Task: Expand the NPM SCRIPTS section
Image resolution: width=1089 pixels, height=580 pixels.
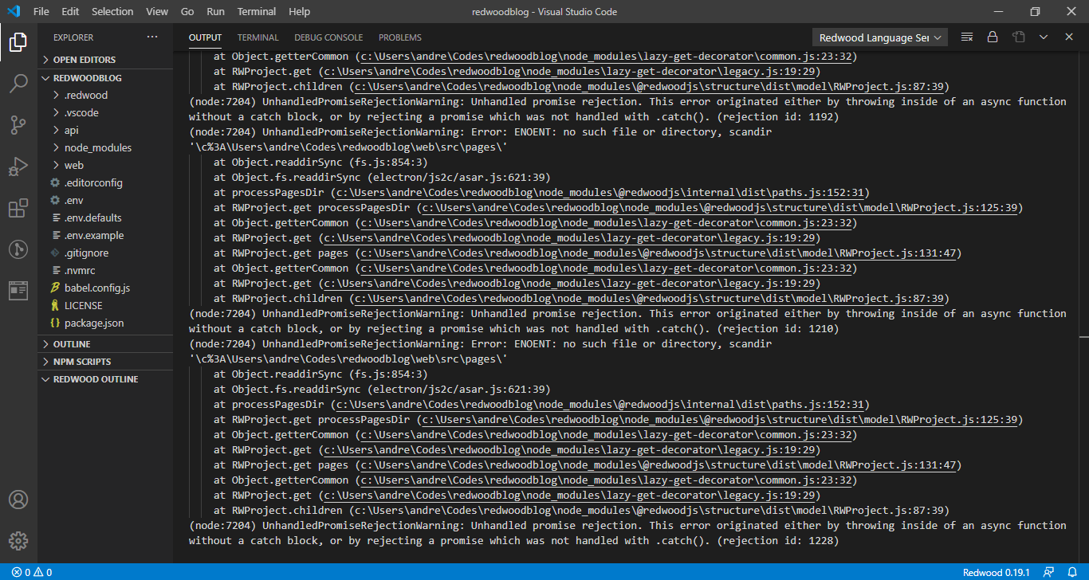Action: (105, 362)
